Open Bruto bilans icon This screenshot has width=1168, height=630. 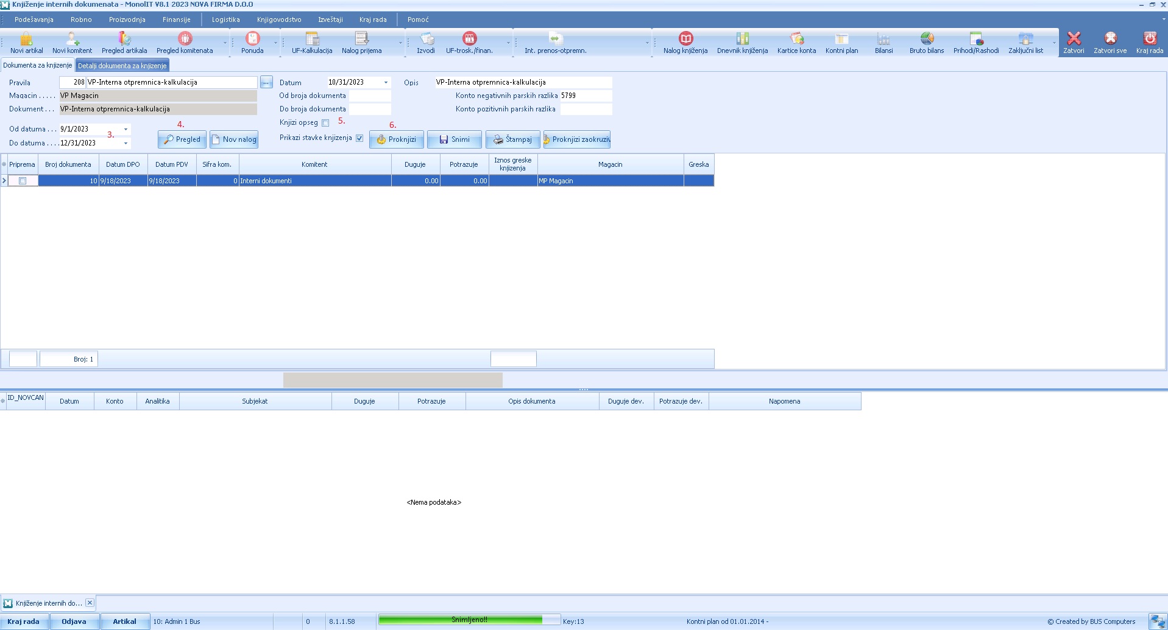point(927,43)
